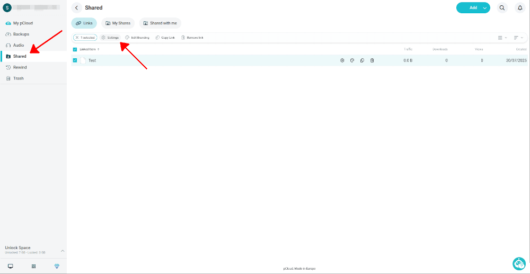This screenshot has height=274, width=530.
Task: Choose Edit Branding in the toolbar
Action: point(137,38)
